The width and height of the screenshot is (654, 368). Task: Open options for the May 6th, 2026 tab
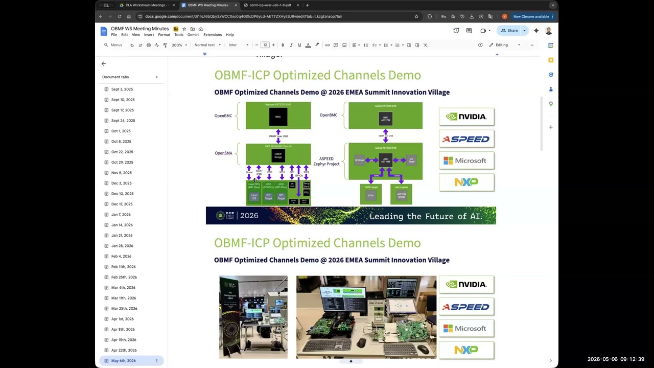point(157,361)
